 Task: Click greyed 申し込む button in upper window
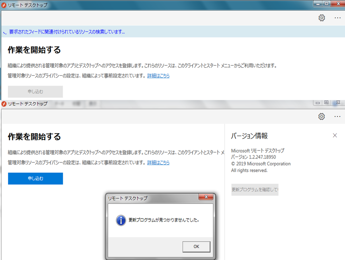coord(35,92)
